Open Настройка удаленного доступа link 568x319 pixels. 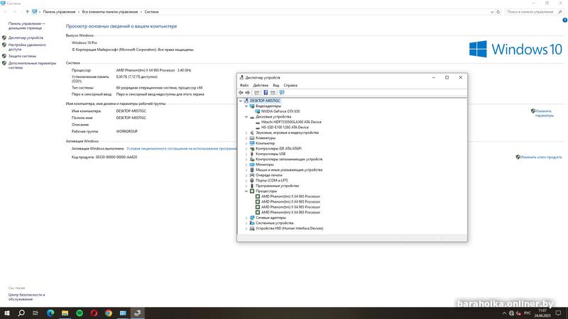point(27,47)
